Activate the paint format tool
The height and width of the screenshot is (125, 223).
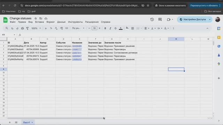click(28, 28)
